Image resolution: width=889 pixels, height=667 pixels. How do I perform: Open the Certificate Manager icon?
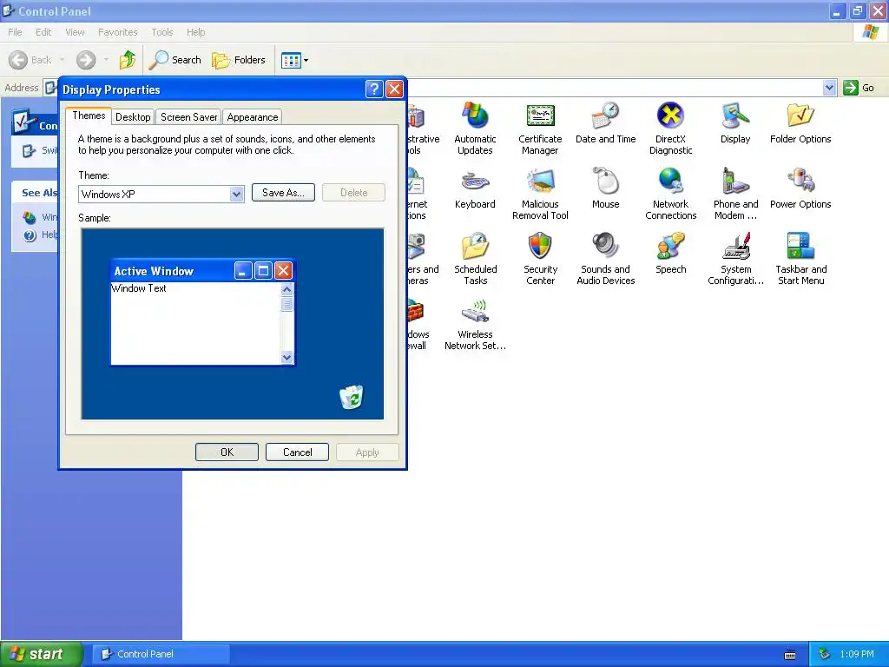540,129
